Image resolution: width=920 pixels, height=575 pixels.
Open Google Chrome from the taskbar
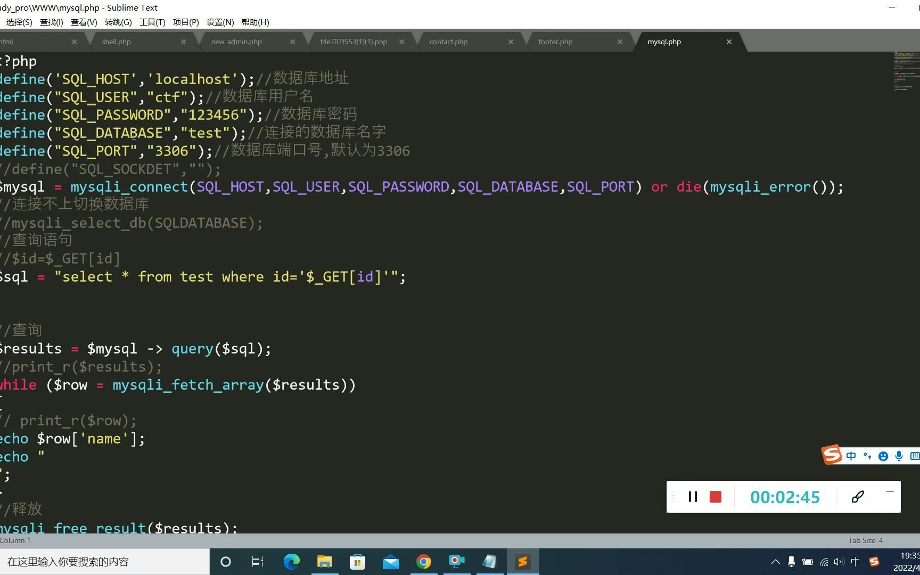click(x=424, y=562)
